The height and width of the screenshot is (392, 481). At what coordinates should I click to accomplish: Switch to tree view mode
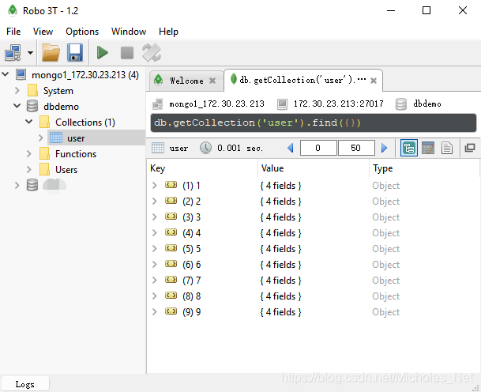pos(409,148)
